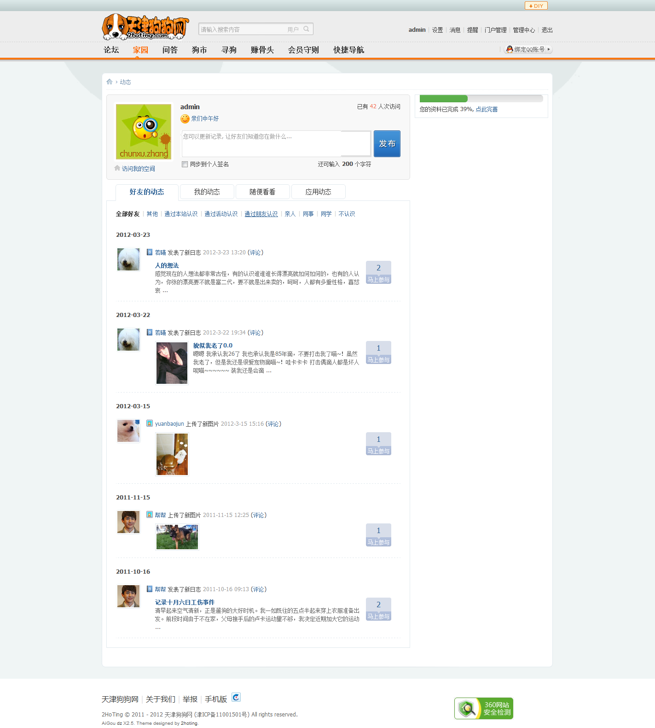
Task: Click the search magnifier icon
Action: (x=306, y=29)
